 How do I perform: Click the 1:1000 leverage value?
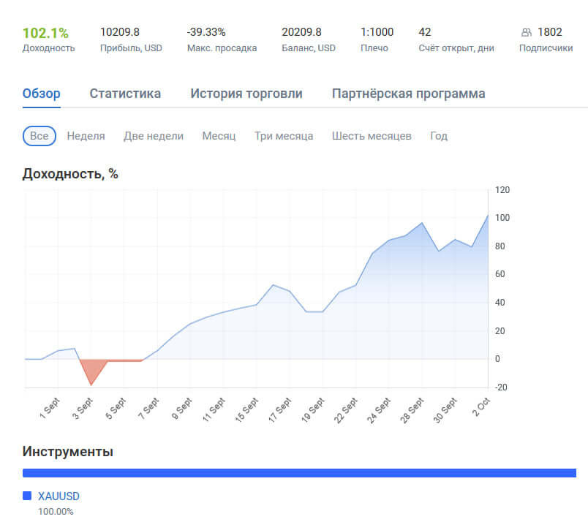[x=377, y=32]
